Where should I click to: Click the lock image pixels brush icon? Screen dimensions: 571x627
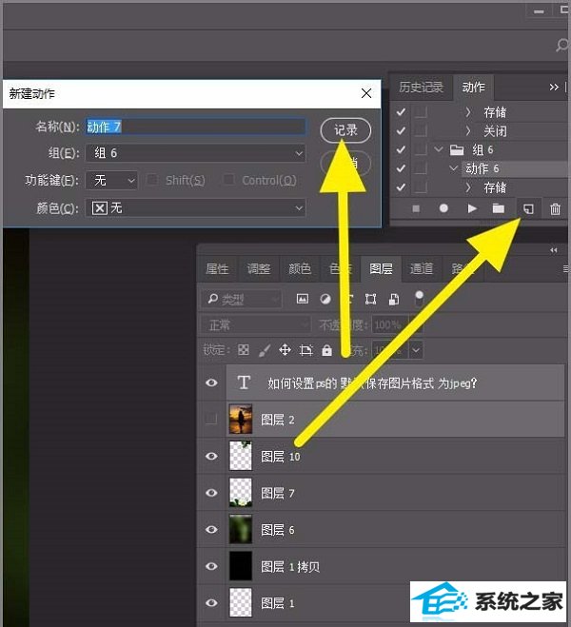coord(265,350)
